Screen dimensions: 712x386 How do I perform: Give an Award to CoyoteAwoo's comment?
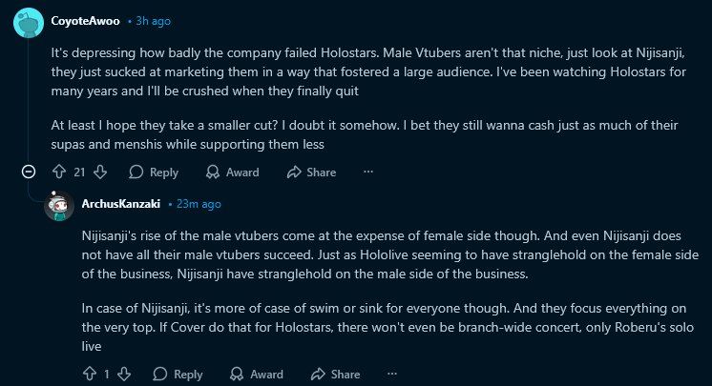coord(232,172)
